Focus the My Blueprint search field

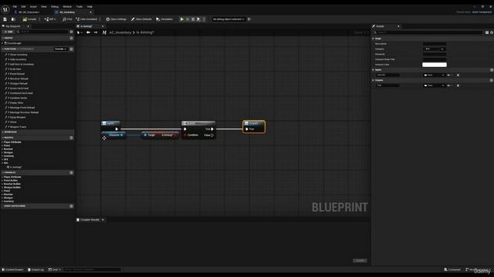click(x=42, y=32)
